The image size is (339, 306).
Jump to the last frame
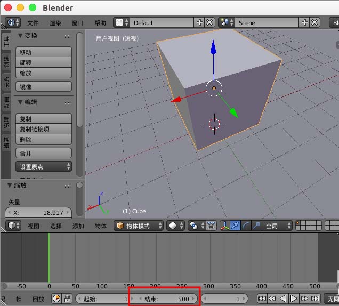coord(315,299)
